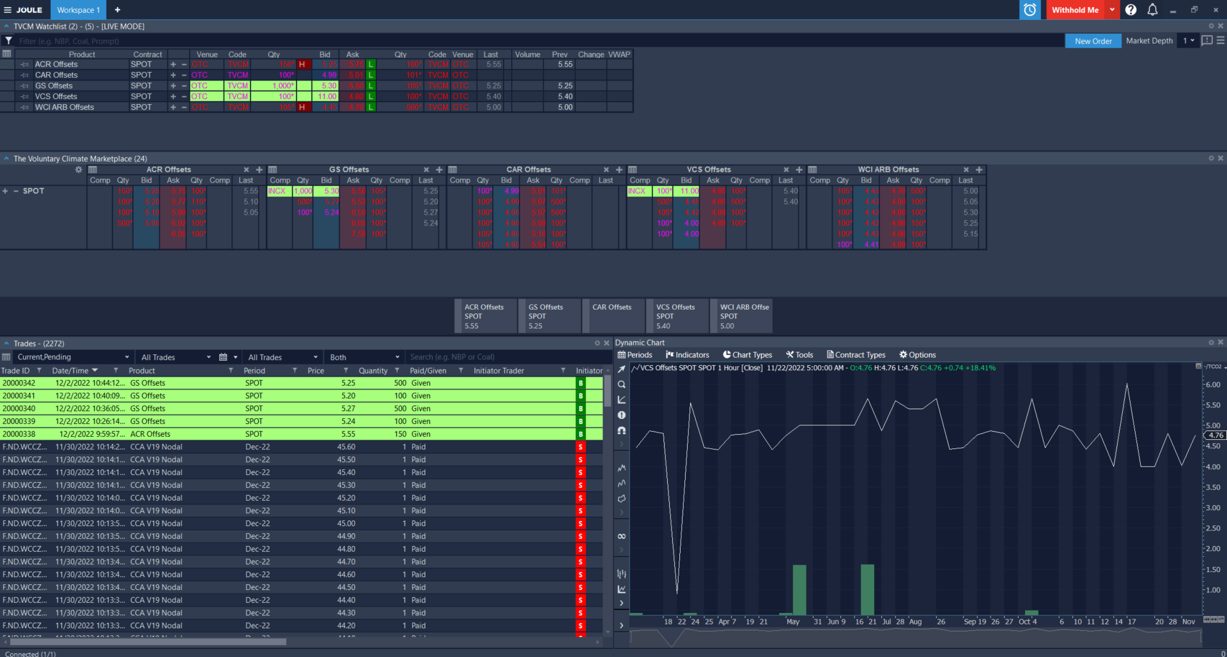Open the CAR Offsets column grid icon

(x=452, y=170)
